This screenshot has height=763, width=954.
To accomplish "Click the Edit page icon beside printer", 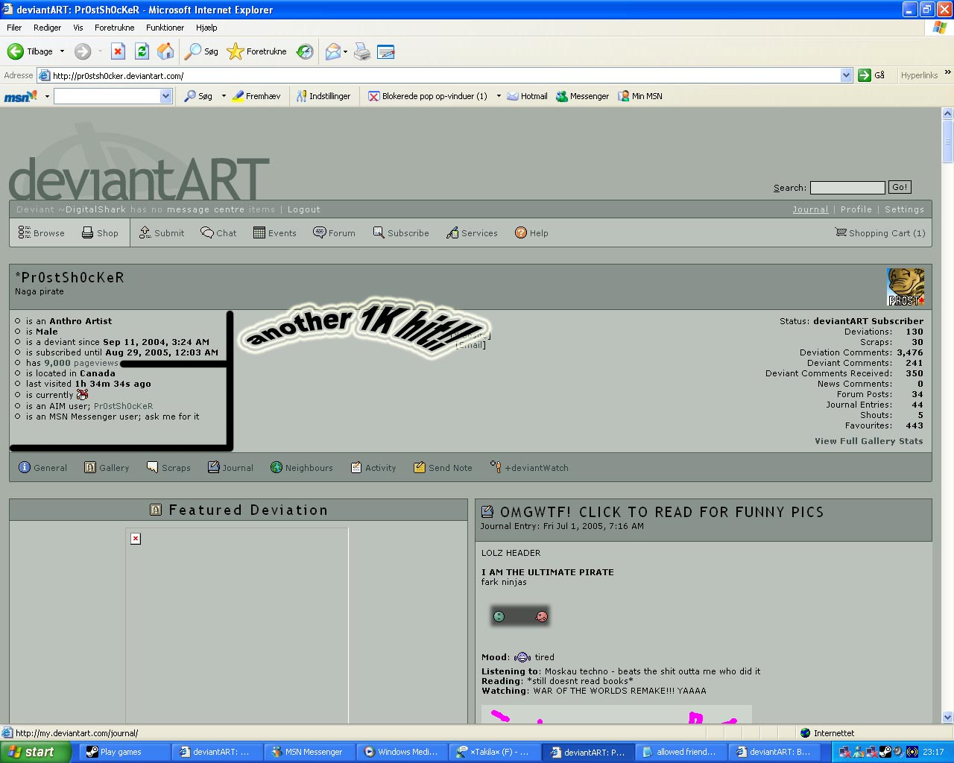I will click(385, 51).
